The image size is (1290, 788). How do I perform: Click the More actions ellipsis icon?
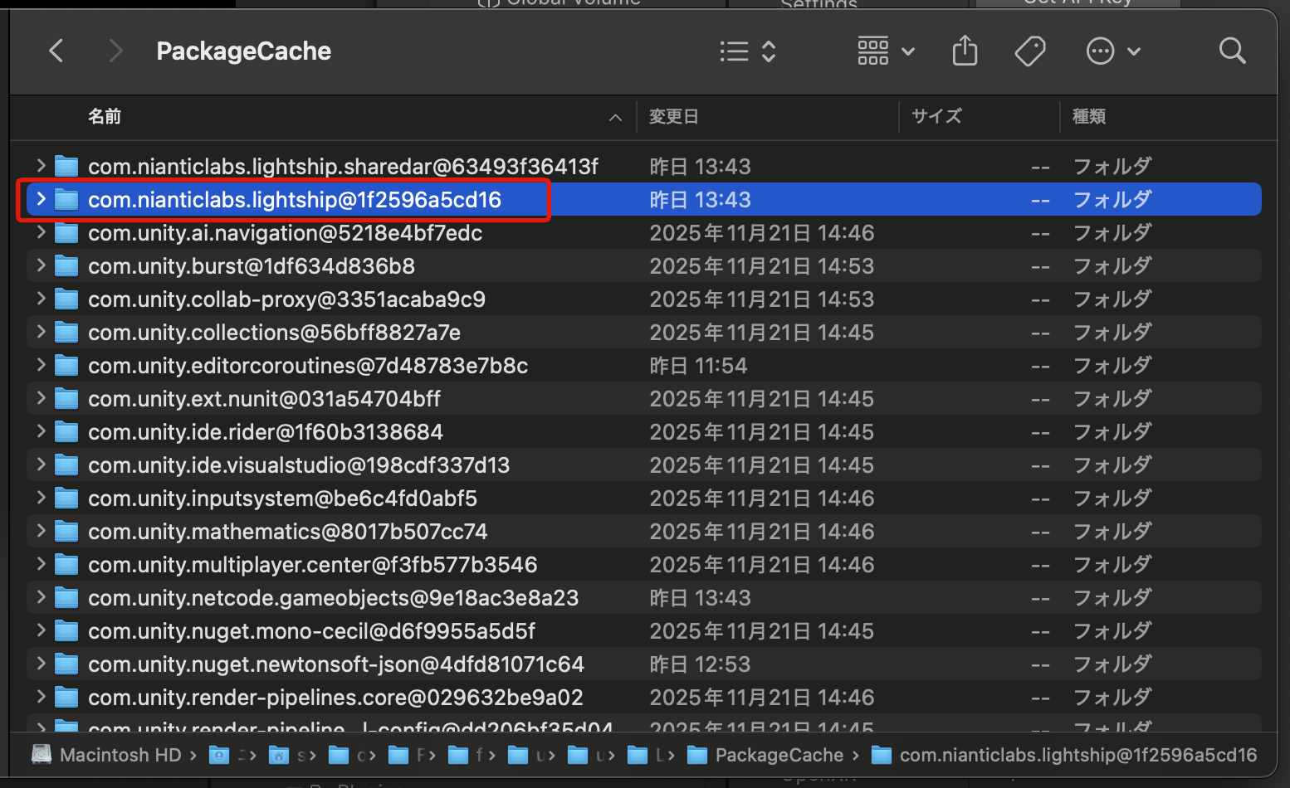[x=1100, y=51]
